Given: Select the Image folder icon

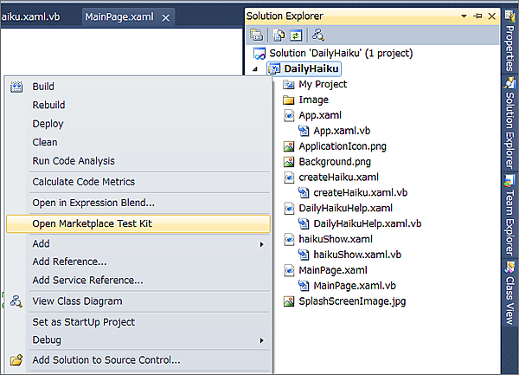Looking at the screenshot, I should pos(289,100).
